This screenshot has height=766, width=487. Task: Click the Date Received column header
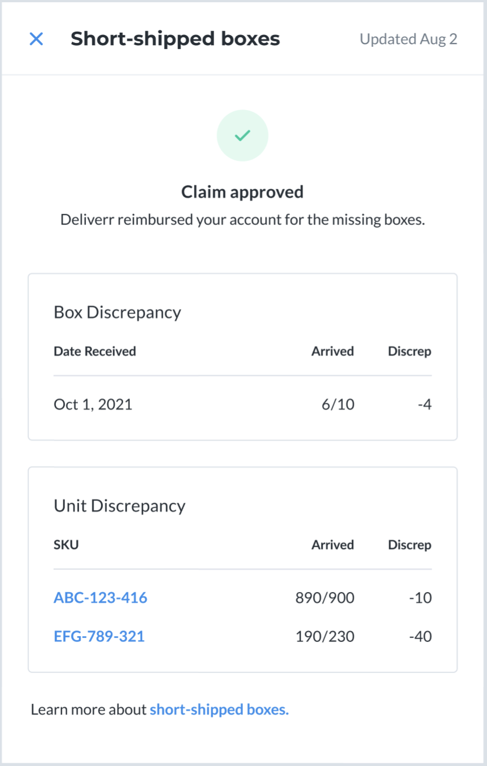tap(95, 351)
